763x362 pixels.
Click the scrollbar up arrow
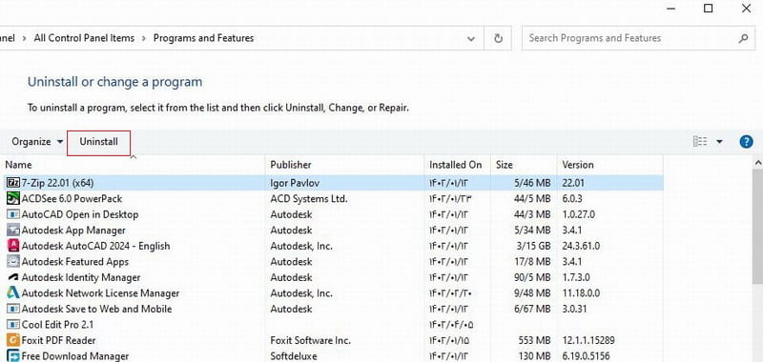[x=757, y=162]
